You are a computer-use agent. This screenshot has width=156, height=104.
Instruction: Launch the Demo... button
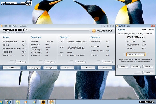(88, 68)
